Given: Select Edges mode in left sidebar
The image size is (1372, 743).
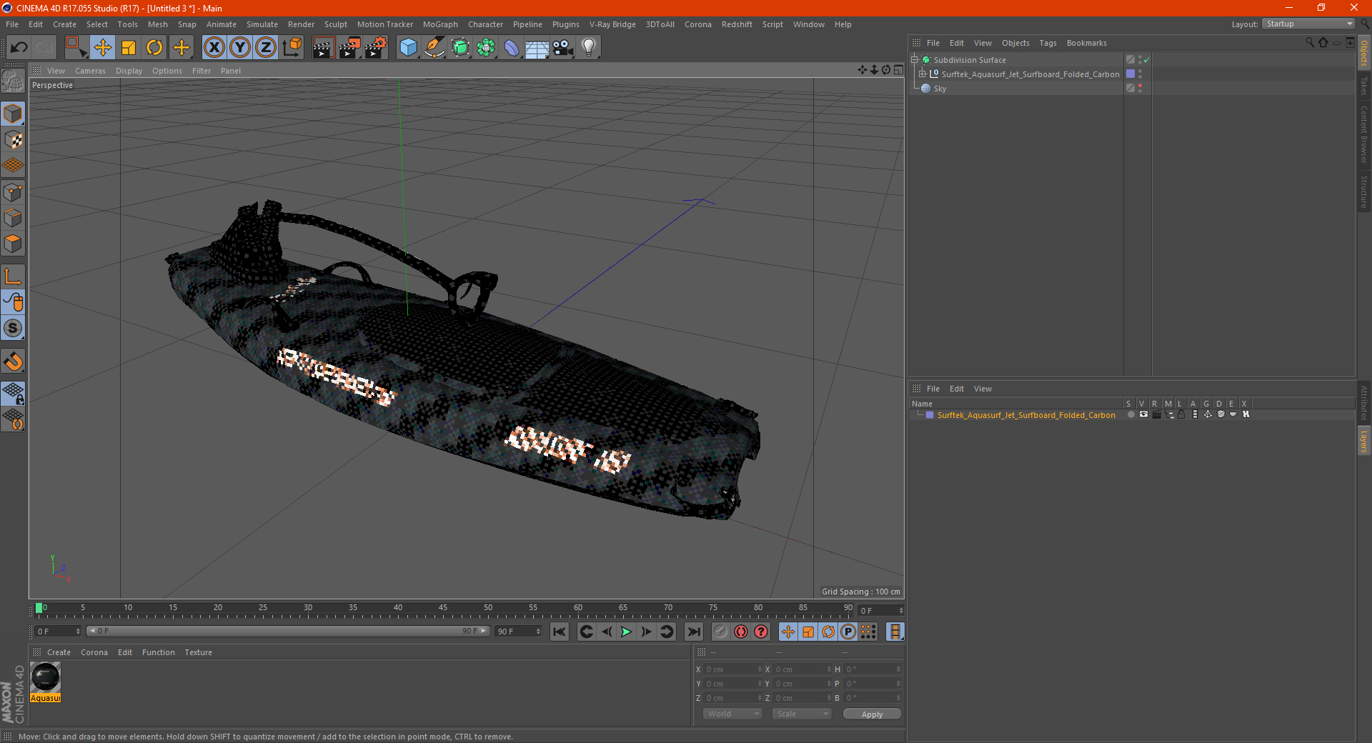Looking at the screenshot, I should [x=13, y=218].
